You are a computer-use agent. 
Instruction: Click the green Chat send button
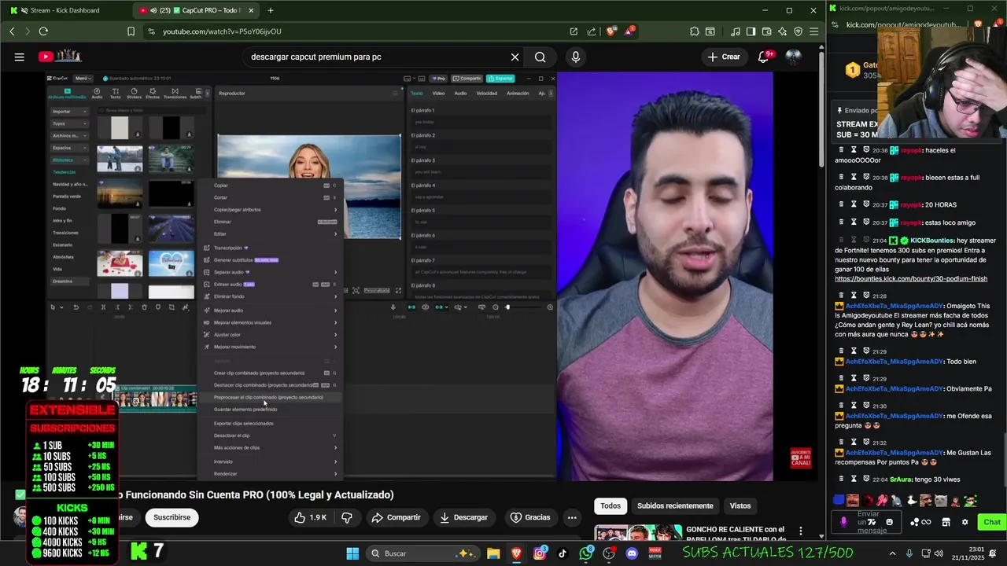point(992,522)
